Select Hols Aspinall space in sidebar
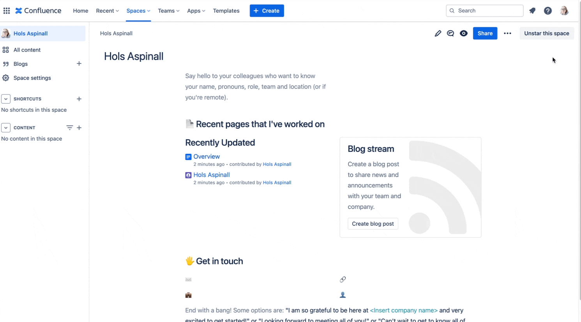581x322 pixels. [43, 33]
